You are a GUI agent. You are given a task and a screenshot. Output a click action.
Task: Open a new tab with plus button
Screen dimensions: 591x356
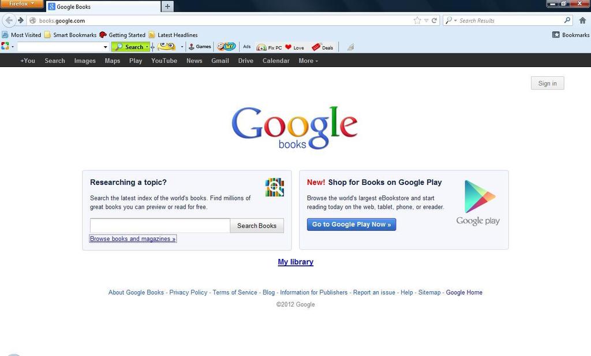click(x=167, y=6)
